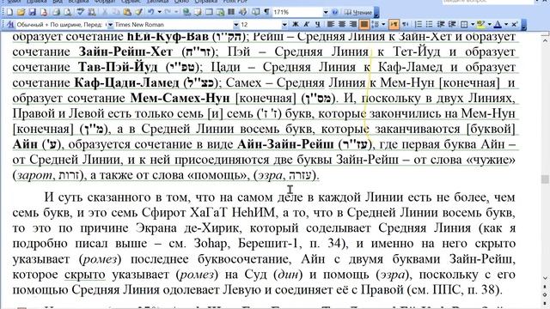Click the underlined word скрыто

[84, 275]
